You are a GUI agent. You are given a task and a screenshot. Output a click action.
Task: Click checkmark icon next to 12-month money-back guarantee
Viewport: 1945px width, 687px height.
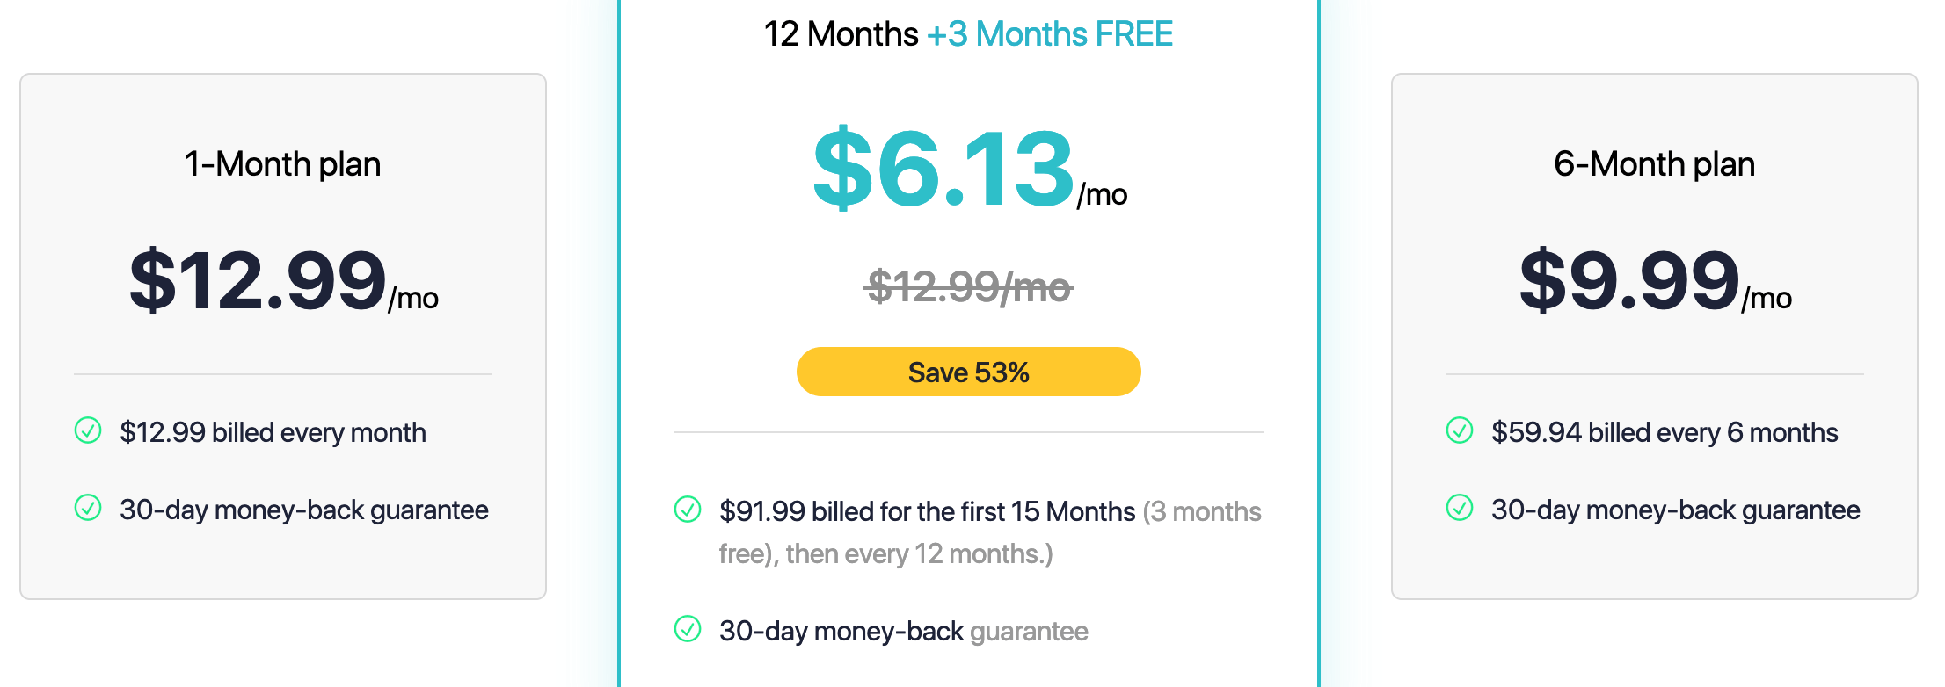[x=688, y=629]
